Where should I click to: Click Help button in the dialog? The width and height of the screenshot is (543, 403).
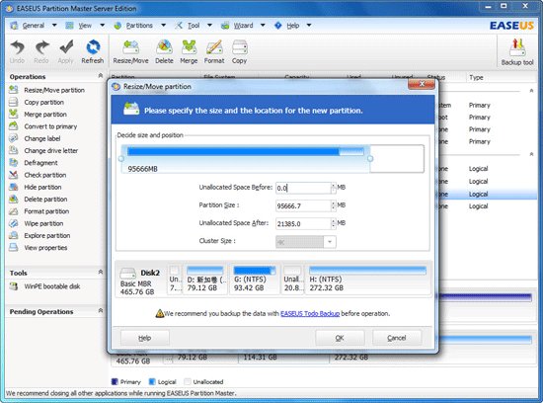(145, 338)
